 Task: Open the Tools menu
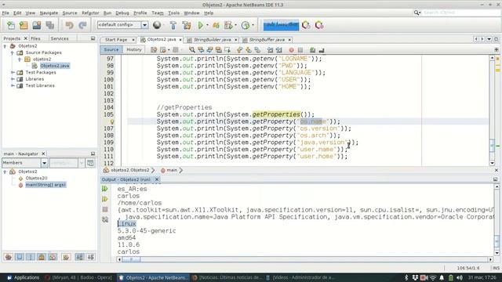point(173,13)
